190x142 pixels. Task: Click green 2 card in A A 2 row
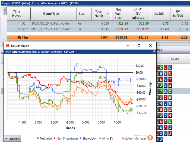pyautogui.click(x=170, y=121)
